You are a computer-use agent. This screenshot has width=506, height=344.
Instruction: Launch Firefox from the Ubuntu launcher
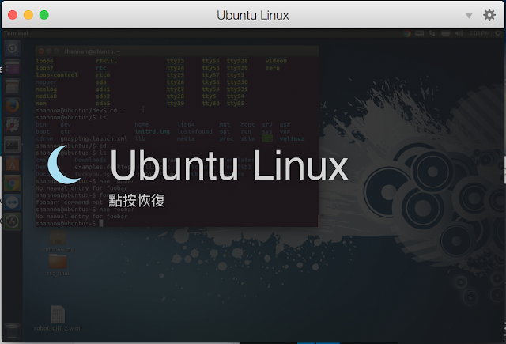pyautogui.click(x=13, y=106)
